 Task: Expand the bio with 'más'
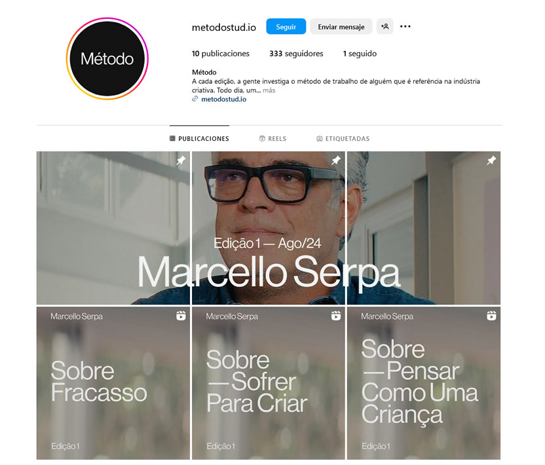point(269,90)
